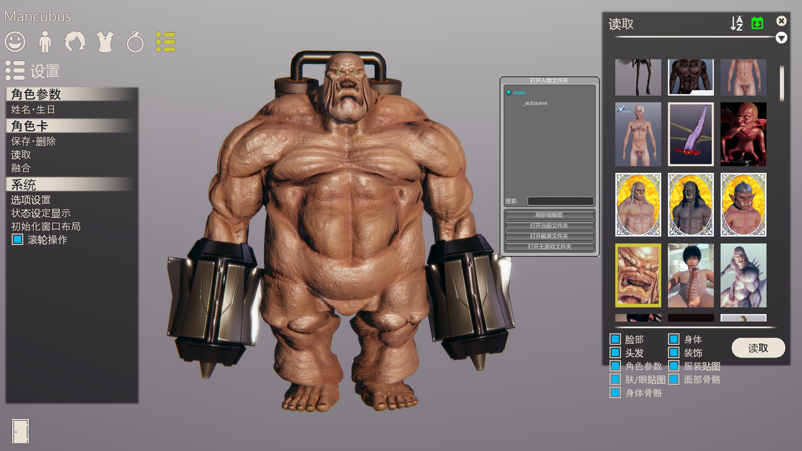Select the dark-haired orc portrait card

tap(690, 205)
